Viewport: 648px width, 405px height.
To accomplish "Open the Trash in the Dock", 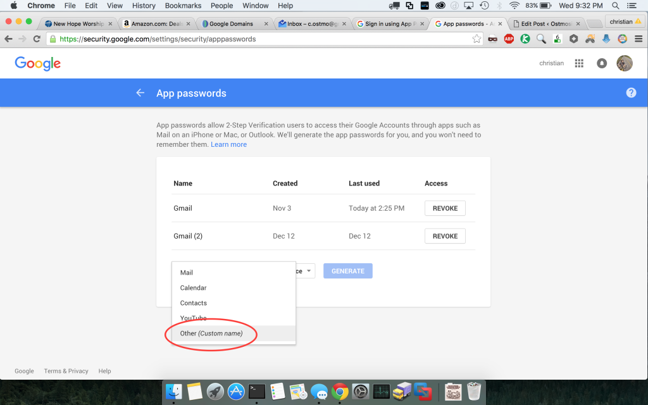I will tap(473, 391).
